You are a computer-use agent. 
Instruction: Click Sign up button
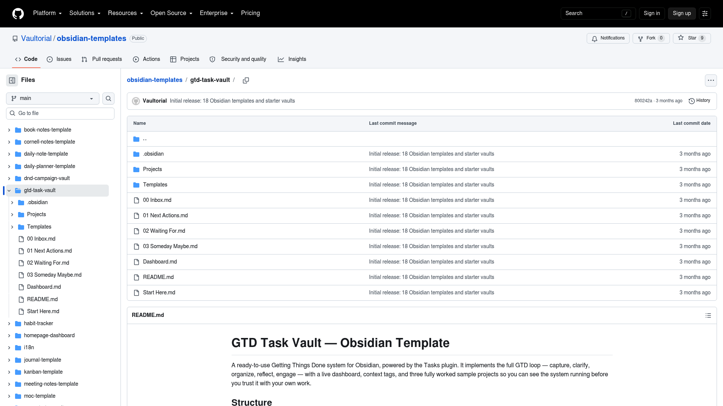tap(682, 14)
